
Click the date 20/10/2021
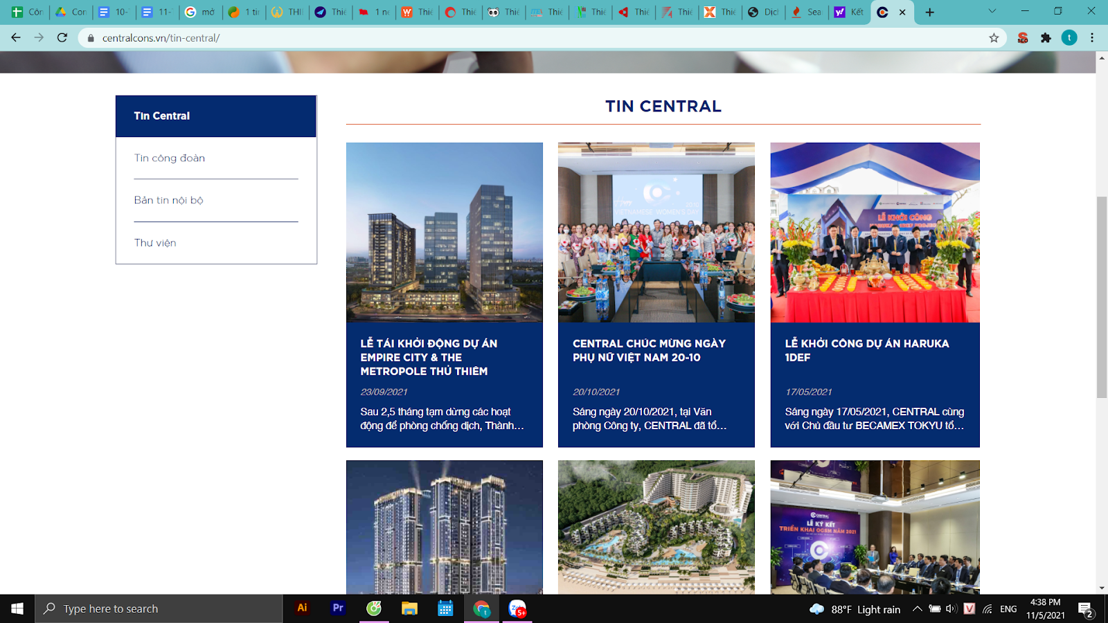596,392
